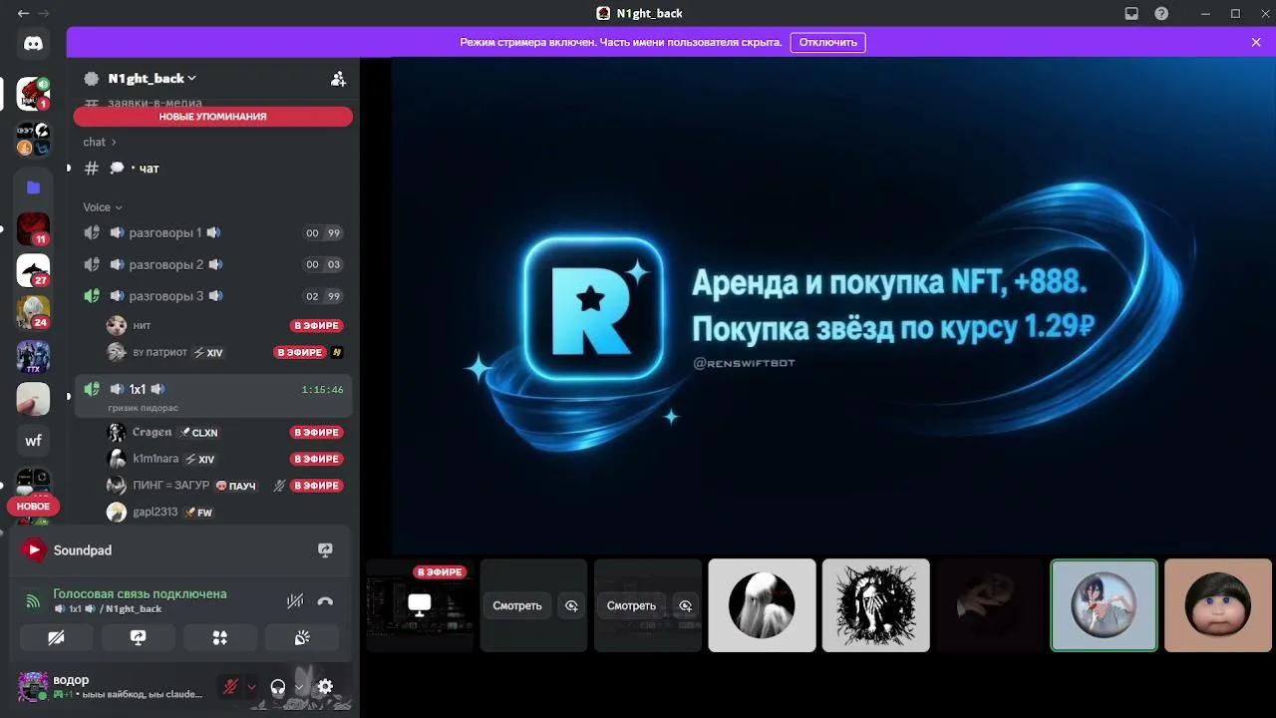Screen dimensions: 1276x718
Task: Click user нит in разговоры 3
Action: coord(225,325)
